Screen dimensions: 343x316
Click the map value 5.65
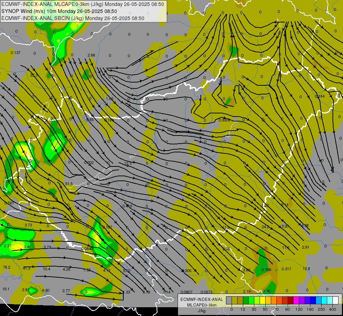(x=90, y=120)
